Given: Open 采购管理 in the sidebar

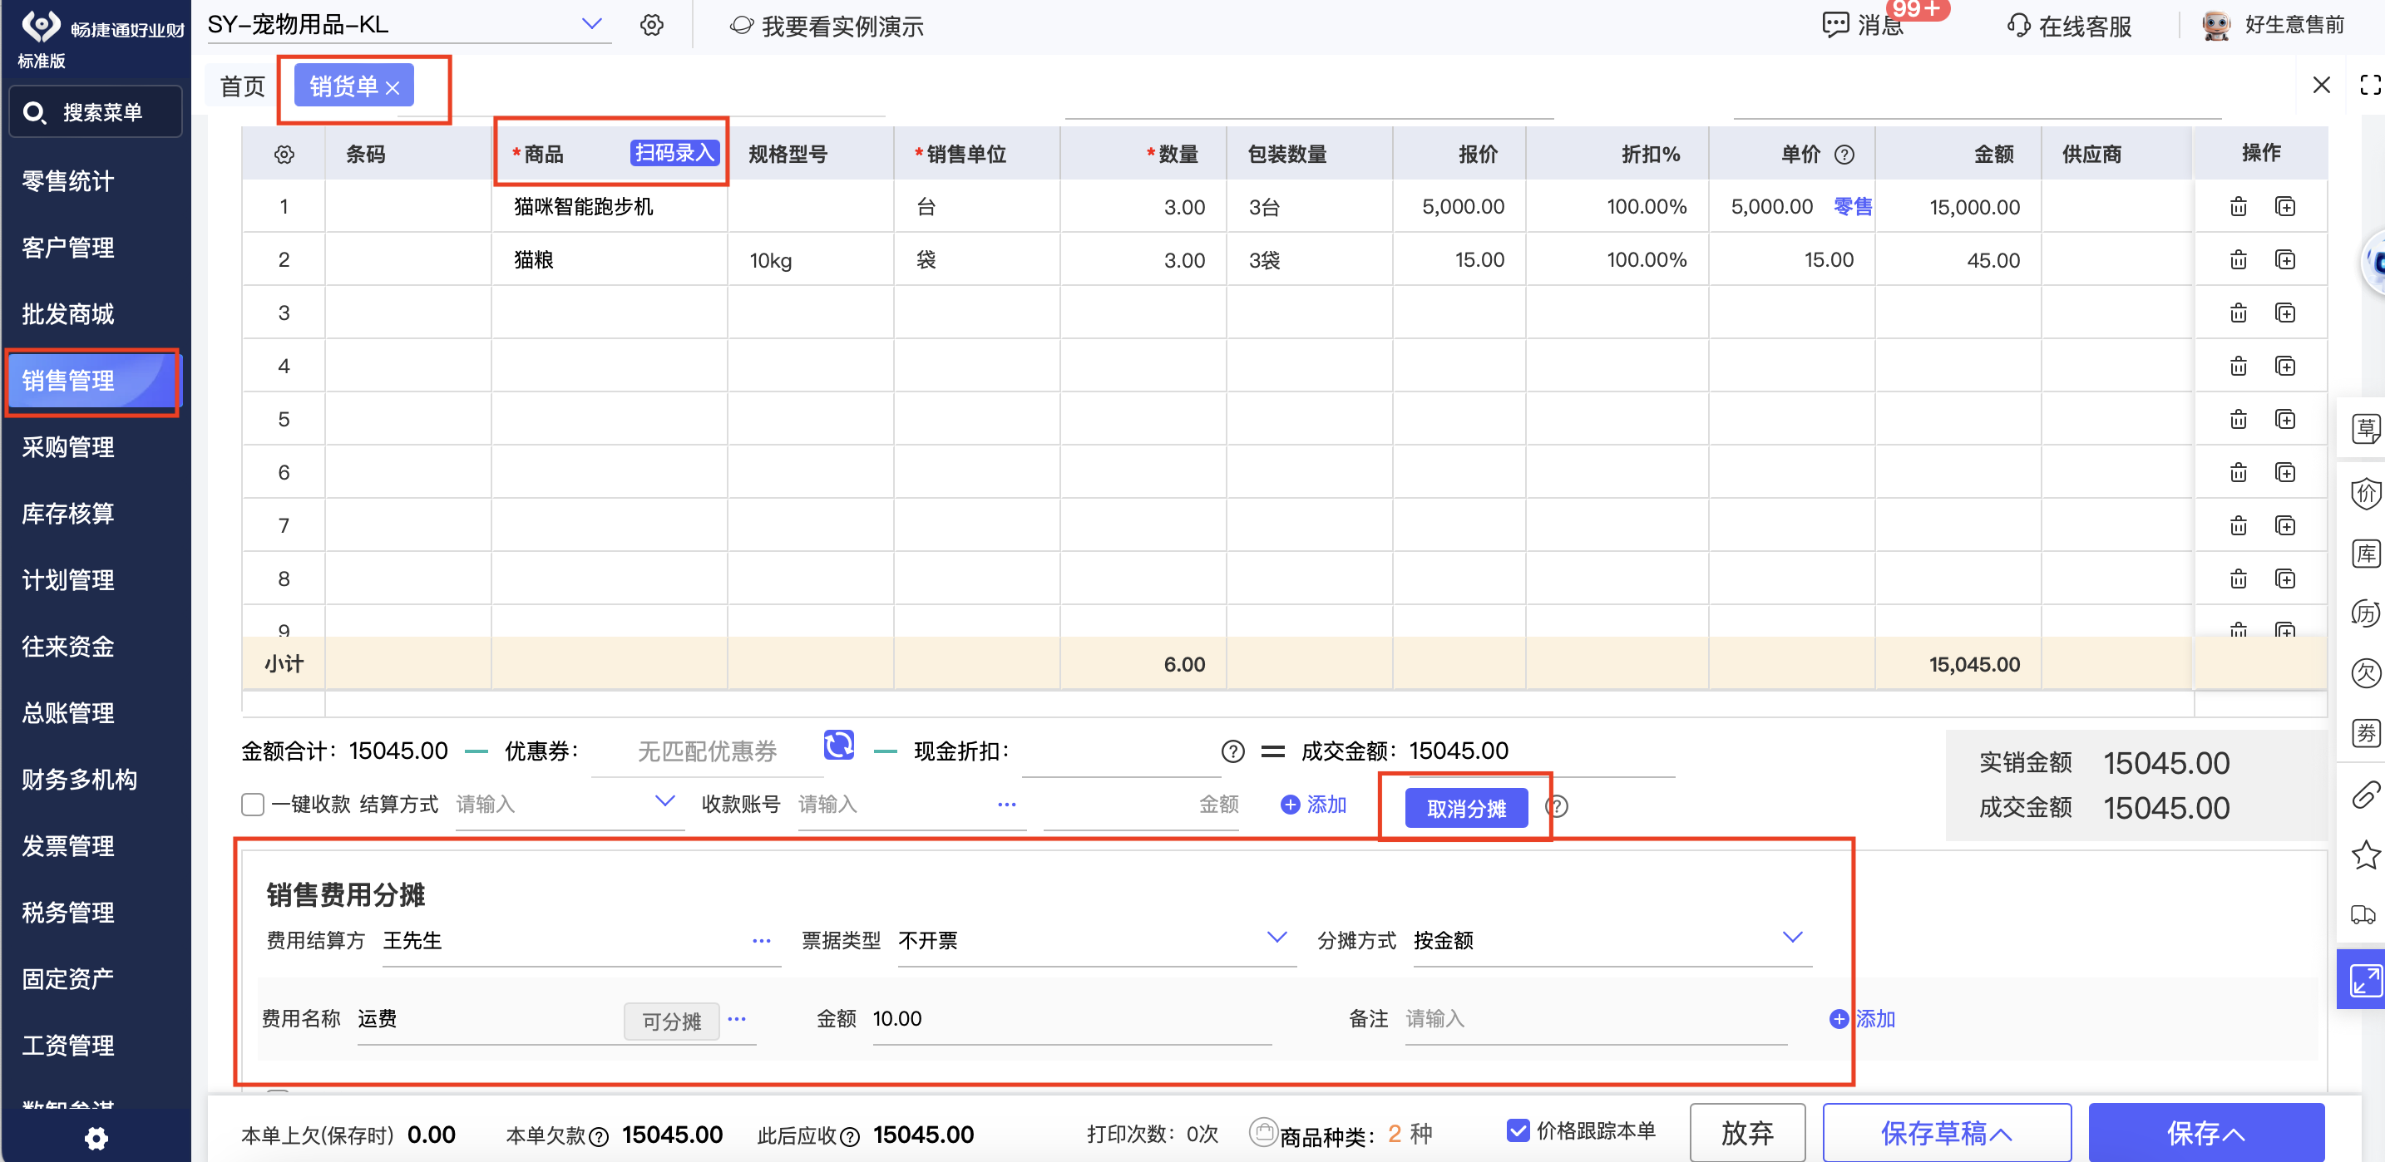Looking at the screenshot, I should point(67,447).
